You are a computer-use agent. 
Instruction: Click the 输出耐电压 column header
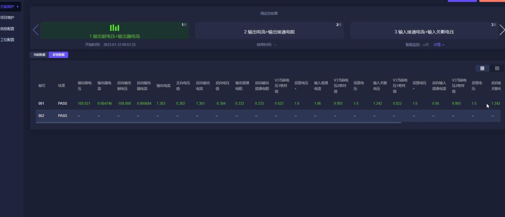[x=84, y=86]
